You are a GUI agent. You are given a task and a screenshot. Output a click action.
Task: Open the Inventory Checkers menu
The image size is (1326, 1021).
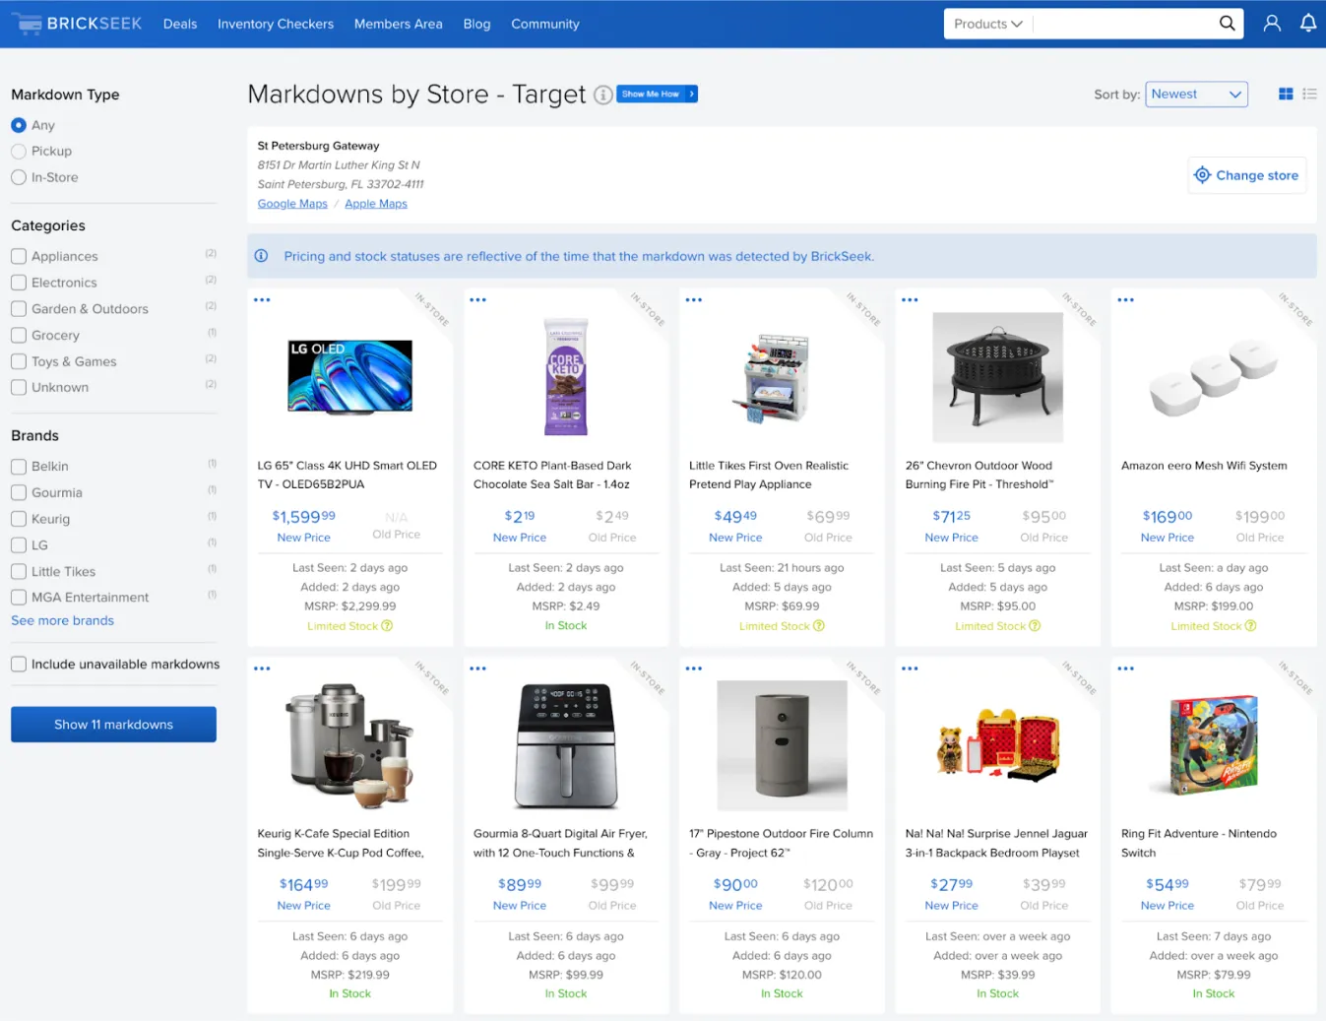tap(276, 24)
